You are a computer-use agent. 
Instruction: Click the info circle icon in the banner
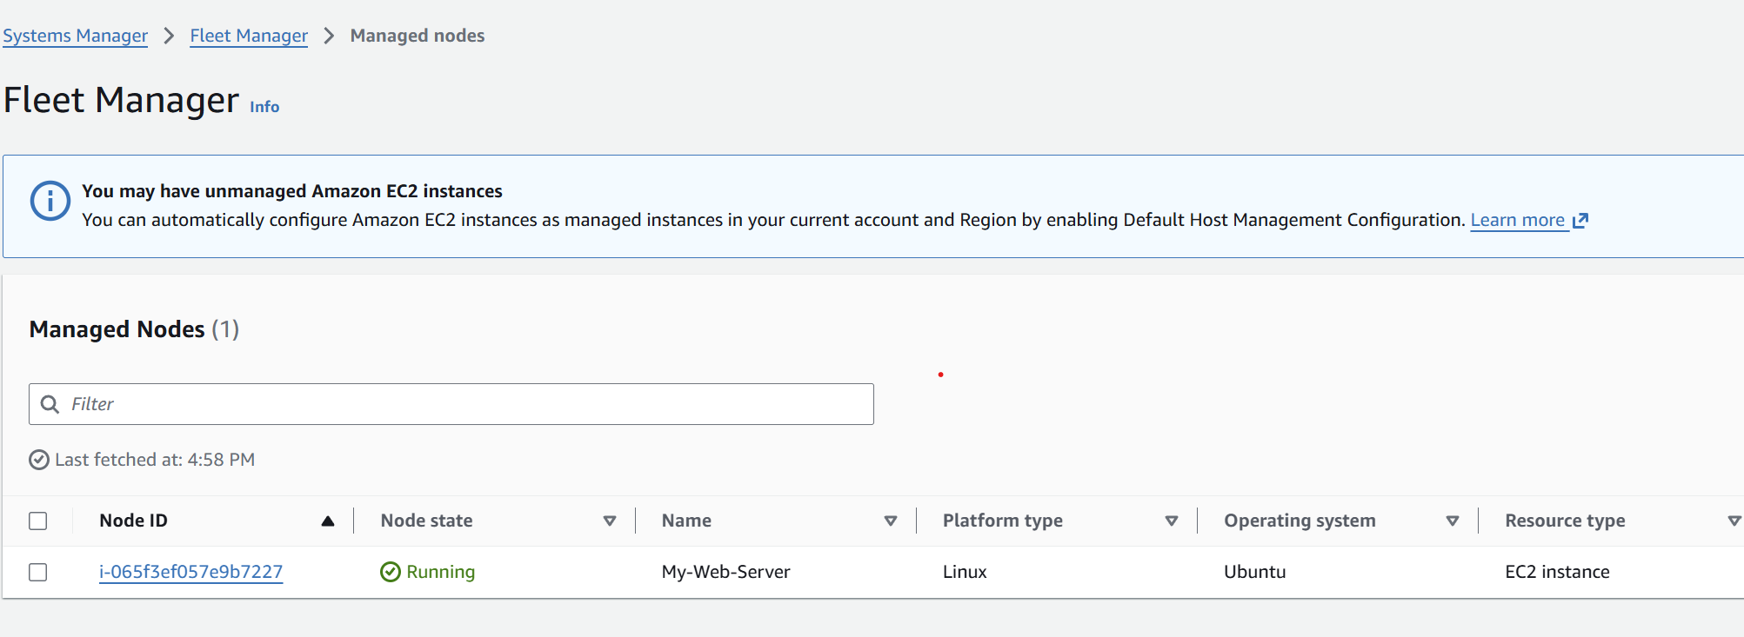pos(50,201)
